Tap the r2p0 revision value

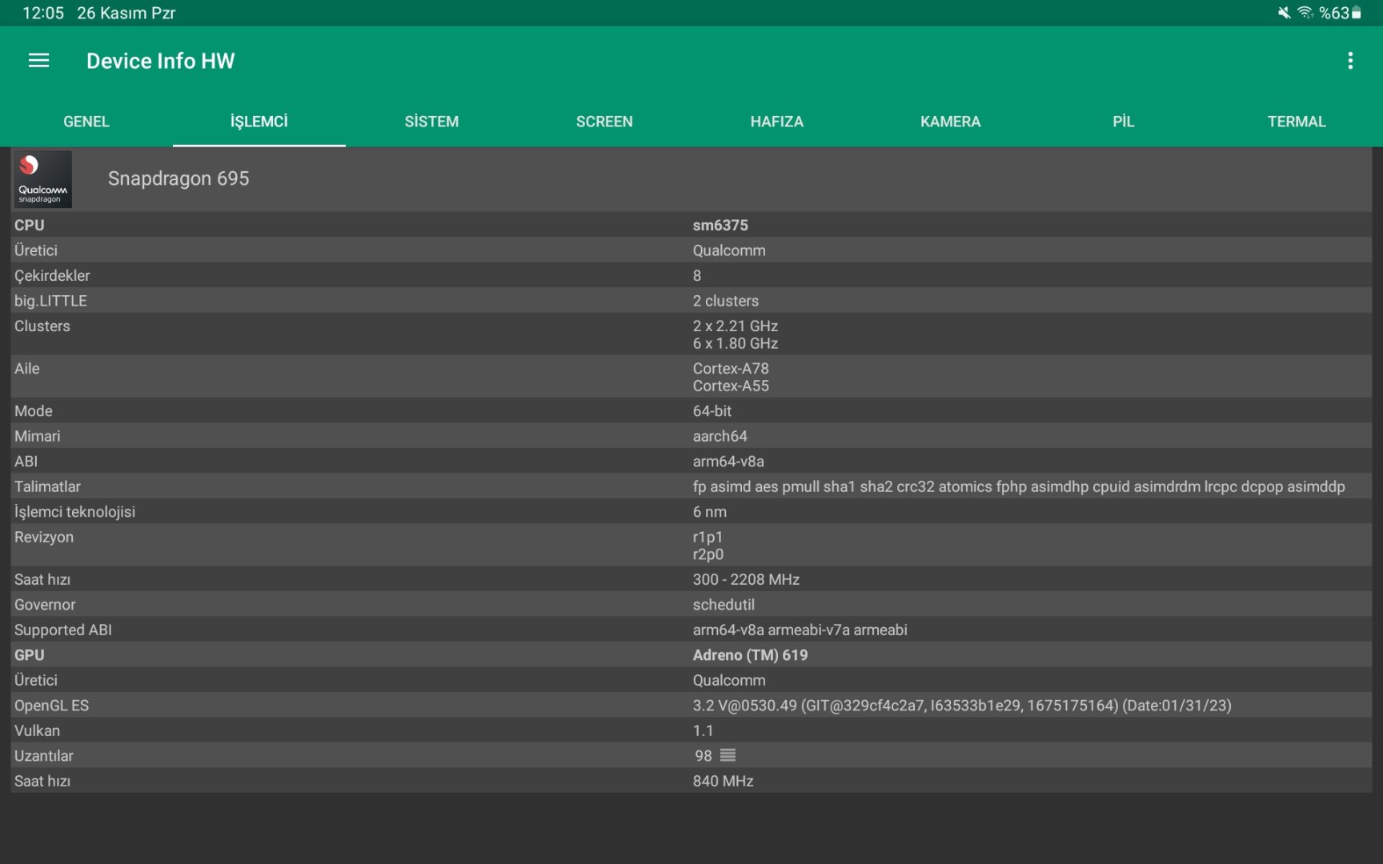[708, 554]
